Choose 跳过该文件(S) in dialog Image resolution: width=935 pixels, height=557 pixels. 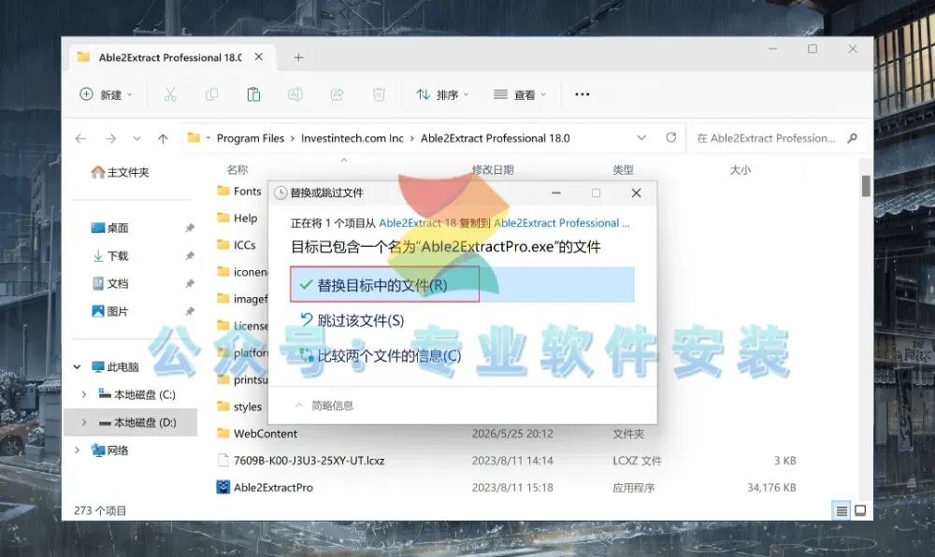pos(352,321)
